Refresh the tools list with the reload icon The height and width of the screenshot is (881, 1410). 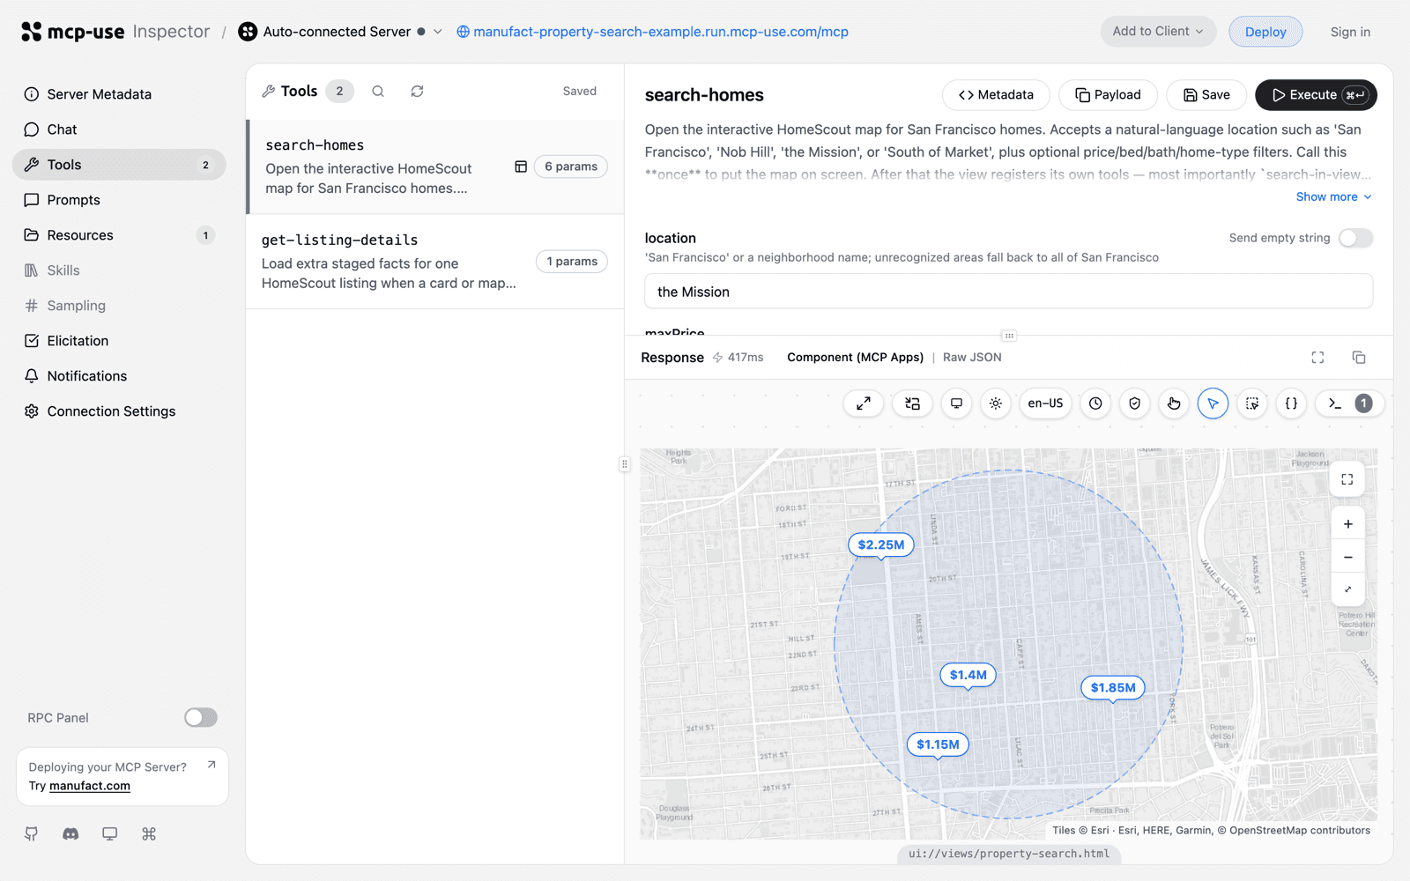click(417, 92)
